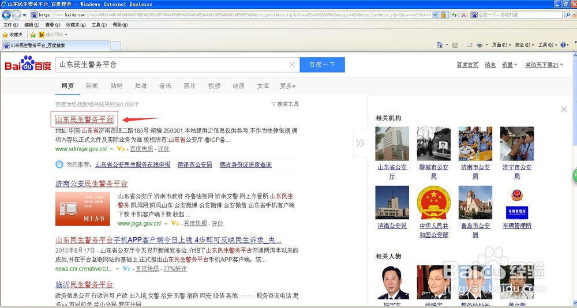This screenshot has height=308, width=577.
Task: Click the 消息 link
Action: point(490,65)
